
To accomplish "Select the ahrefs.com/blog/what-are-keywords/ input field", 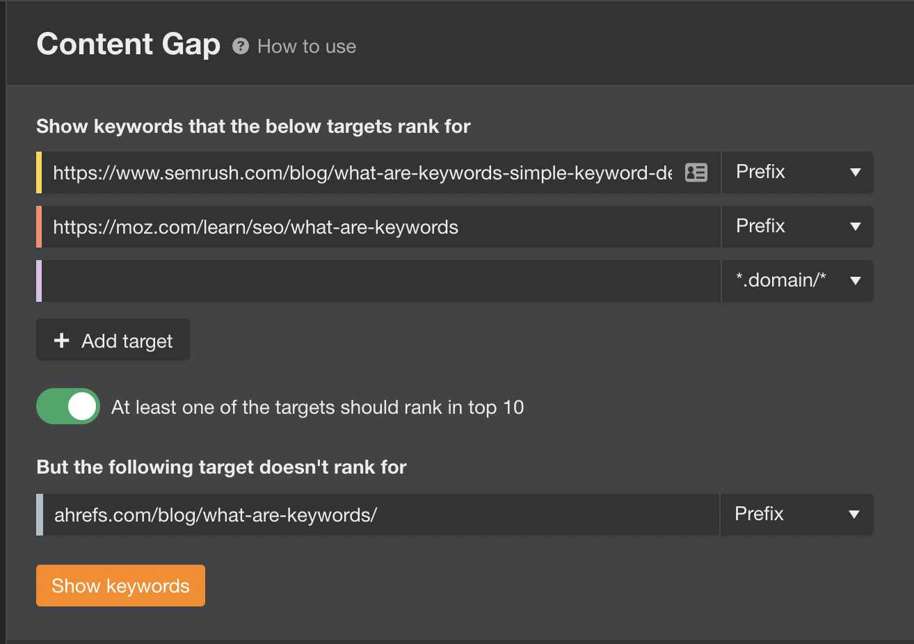I will (348, 515).
